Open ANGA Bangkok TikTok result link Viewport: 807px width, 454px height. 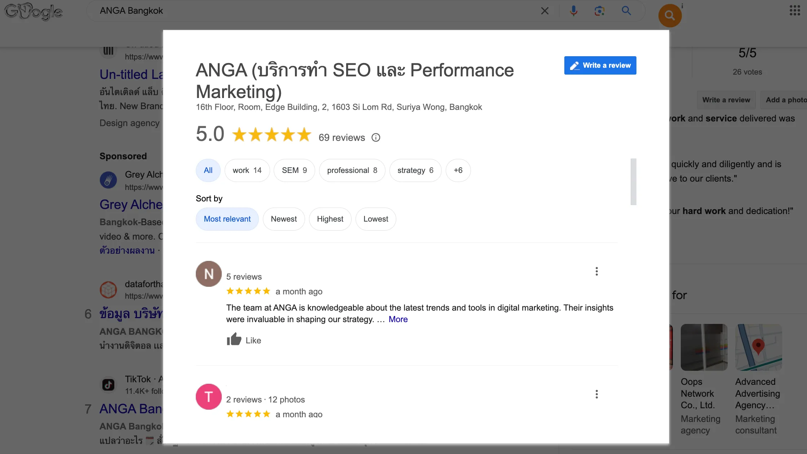point(131,409)
